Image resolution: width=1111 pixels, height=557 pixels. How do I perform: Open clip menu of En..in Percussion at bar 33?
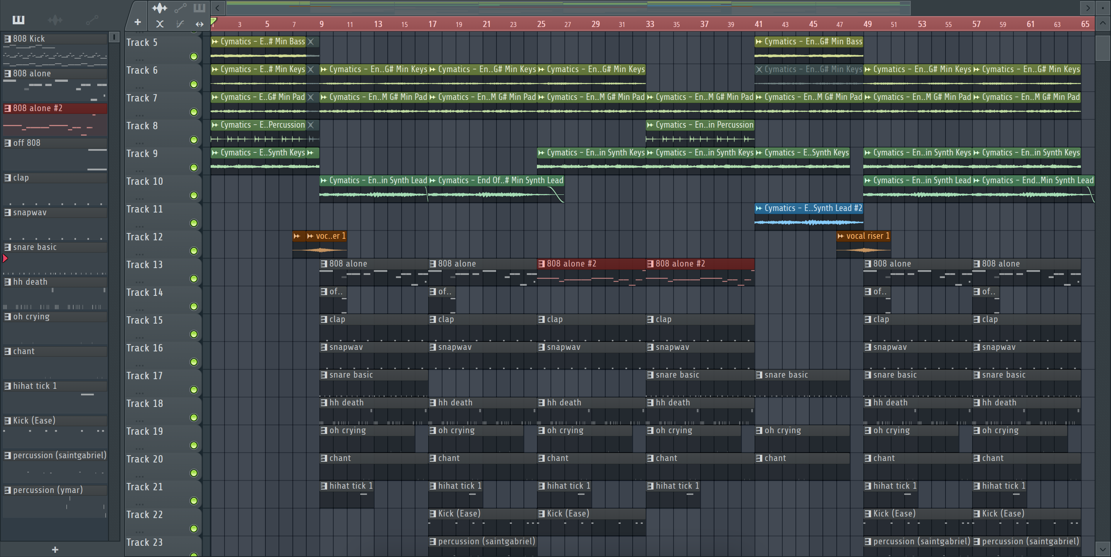click(650, 125)
